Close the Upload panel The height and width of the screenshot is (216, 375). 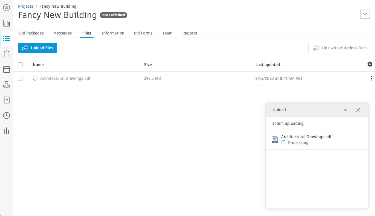(x=358, y=110)
